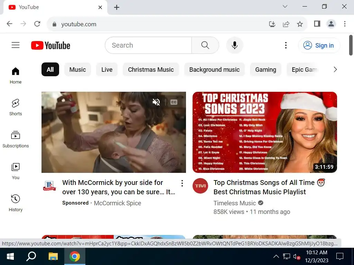Click Chrome icon in taskbar
The height and width of the screenshot is (265, 354).
pyautogui.click(x=75, y=256)
